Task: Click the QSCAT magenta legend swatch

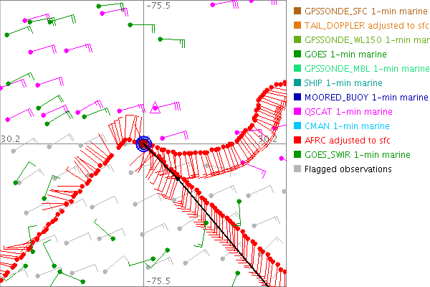Action: (x=297, y=112)
